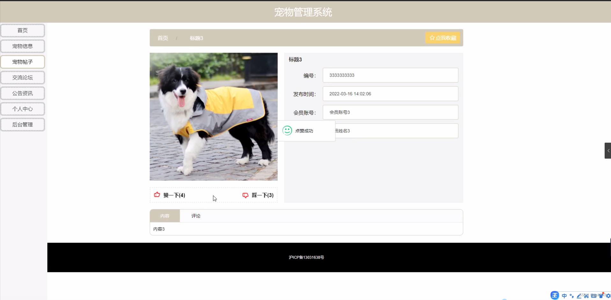Open input method settings via gear icon
Viewport: 611px width, 300px height.
point(607,296)
